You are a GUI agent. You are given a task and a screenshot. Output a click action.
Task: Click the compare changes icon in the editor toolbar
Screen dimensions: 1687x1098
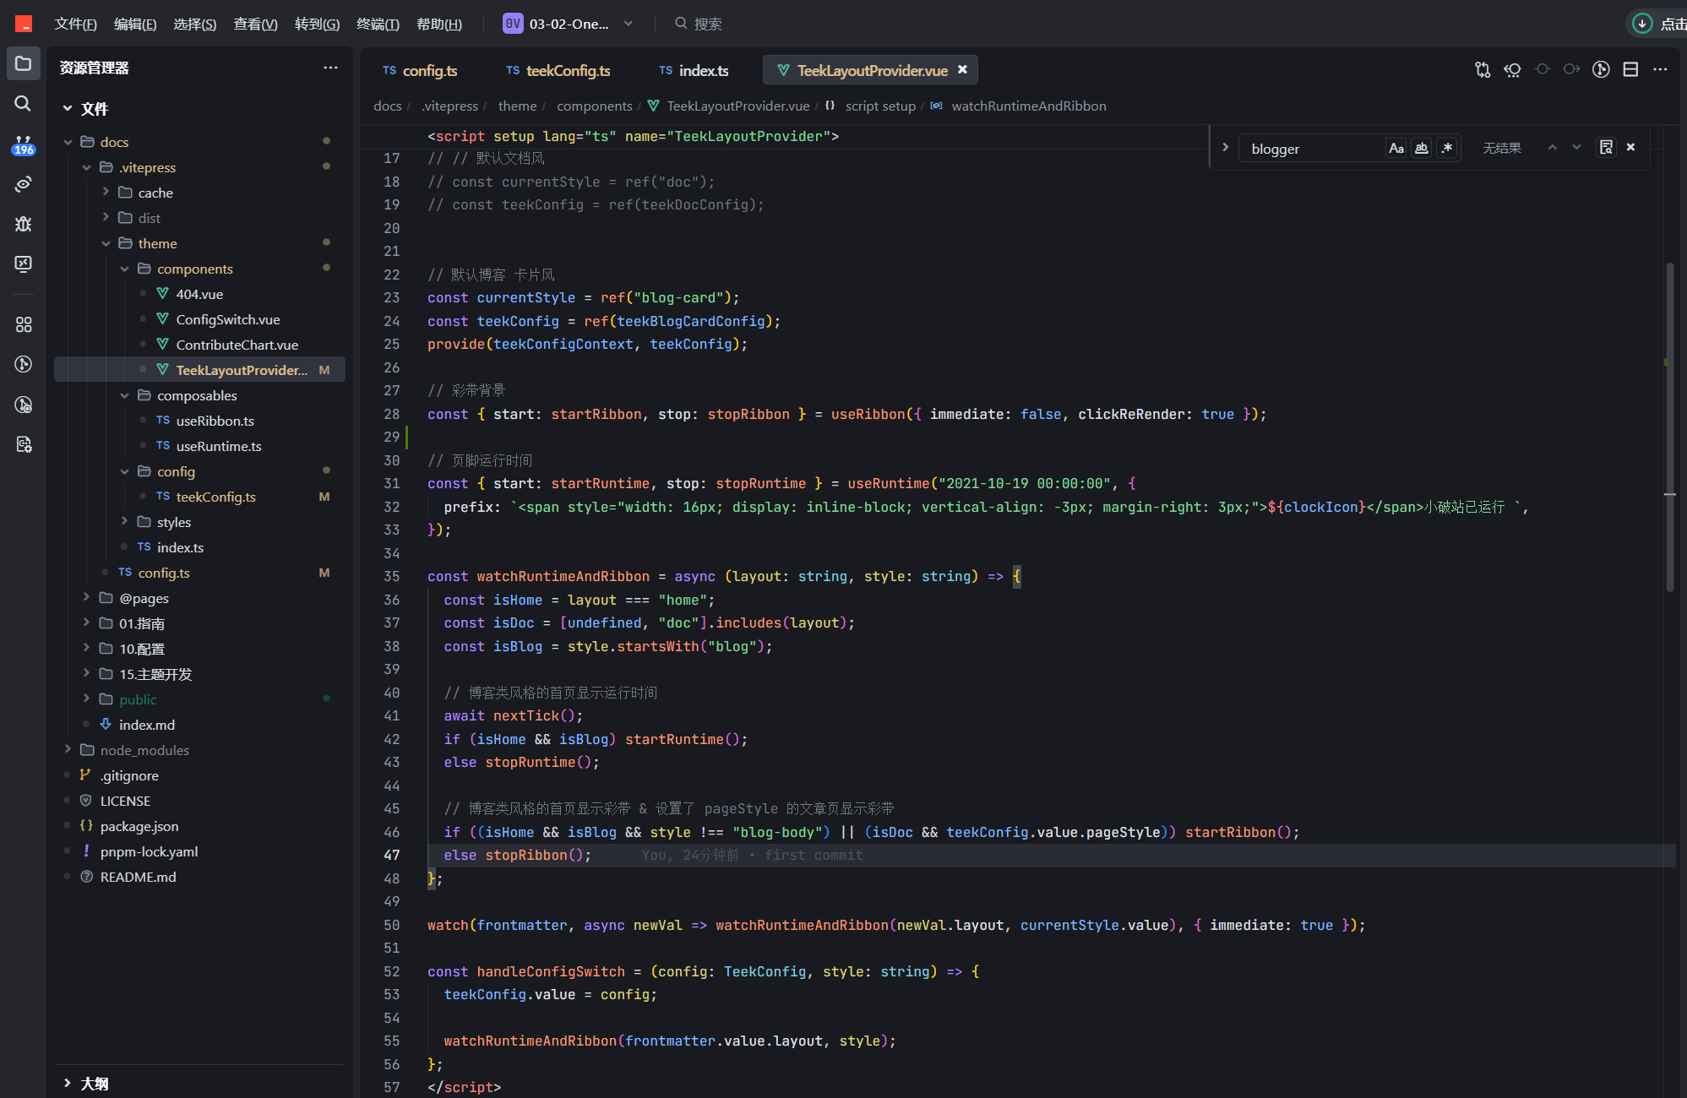coord(1483,70)
